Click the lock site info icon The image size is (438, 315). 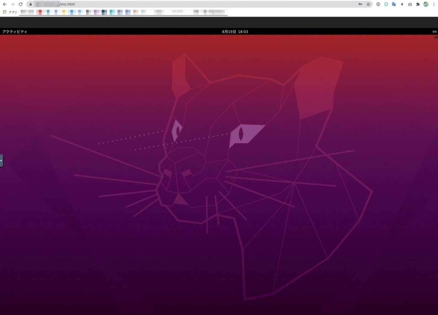click(x=30, y=4)
